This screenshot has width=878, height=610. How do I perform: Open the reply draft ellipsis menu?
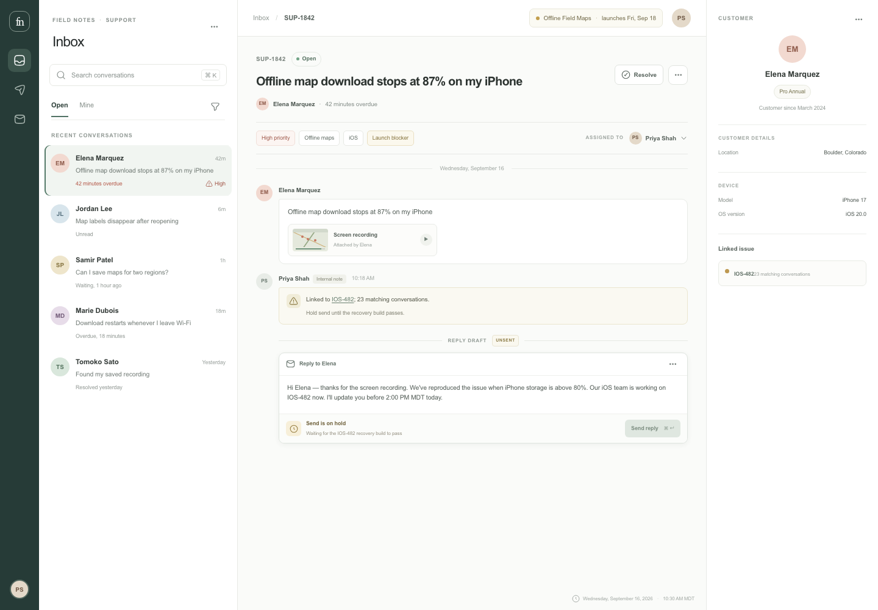pos(673,364)
